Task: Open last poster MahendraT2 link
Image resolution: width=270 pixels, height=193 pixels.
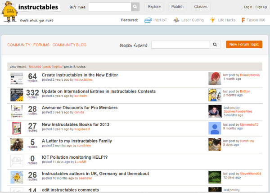Action: (x=249, y=124)
